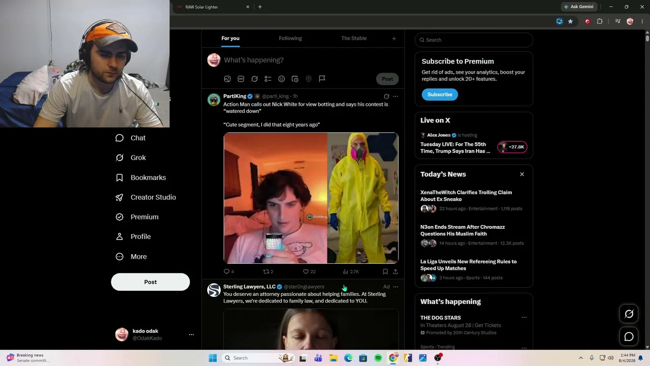The width and height of the screenshot is (650, 366).
Task: Click the What's happening compose field
Action: 254,60
